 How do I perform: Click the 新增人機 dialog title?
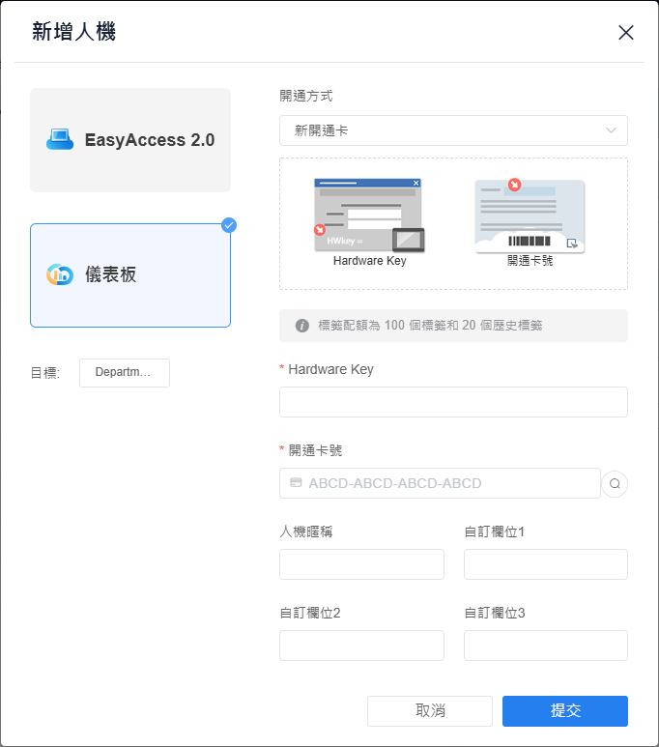point(73,32)
